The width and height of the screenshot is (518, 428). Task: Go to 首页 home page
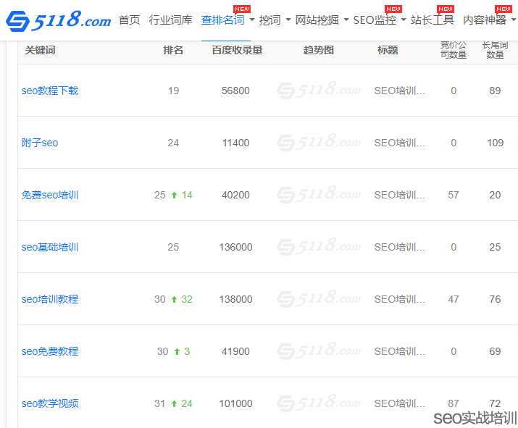coord(130,20)
